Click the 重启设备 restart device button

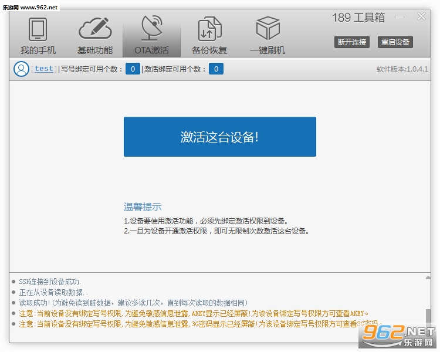pyautogui.click(x=395, y=42)
